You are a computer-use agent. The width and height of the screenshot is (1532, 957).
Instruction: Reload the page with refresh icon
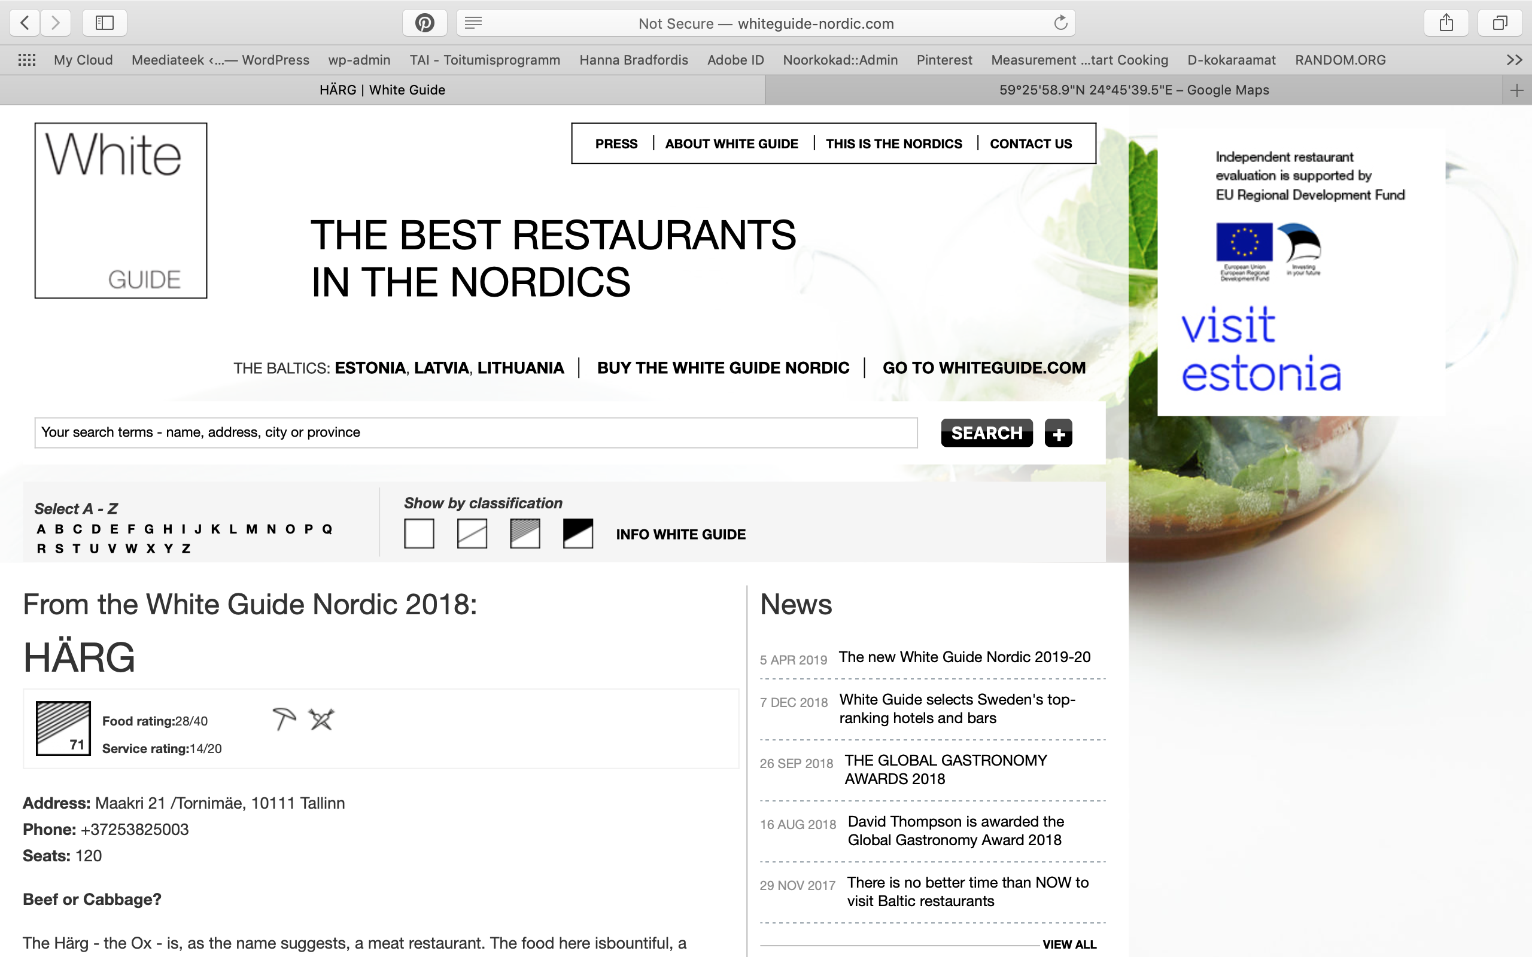tap(1060, 23)
